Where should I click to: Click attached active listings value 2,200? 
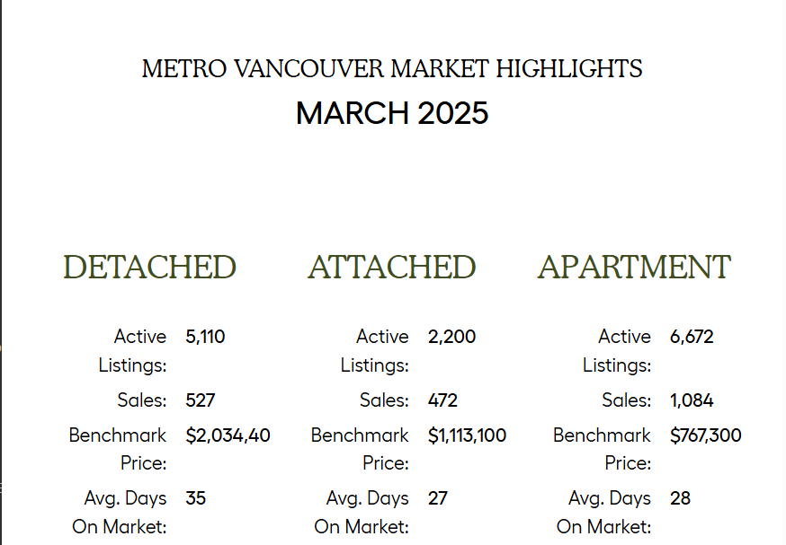click(x=451, y=337)
